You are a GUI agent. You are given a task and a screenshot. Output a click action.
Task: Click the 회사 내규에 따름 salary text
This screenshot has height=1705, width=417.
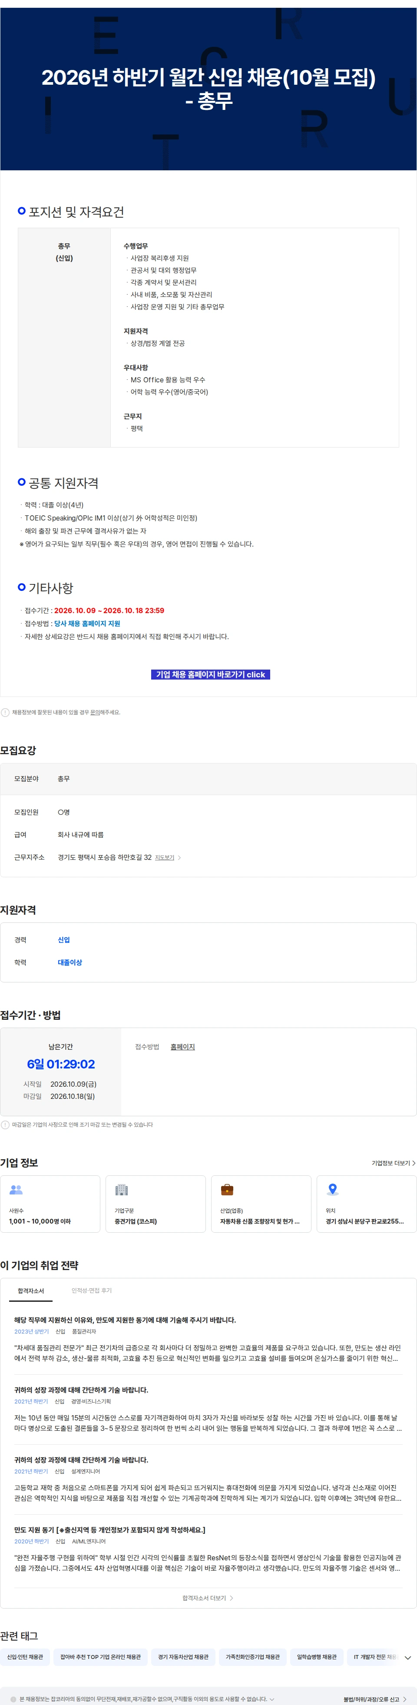(x=81, y=835)
